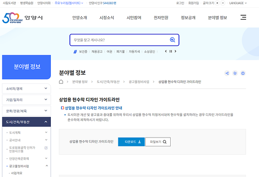Expand the 공사안내 submenu chevron
This screenshot has width=259, height=177.
coord(46,140)
